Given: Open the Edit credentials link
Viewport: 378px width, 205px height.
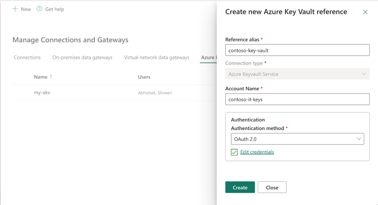Looking at the screenshot, I should coord(257,152).
